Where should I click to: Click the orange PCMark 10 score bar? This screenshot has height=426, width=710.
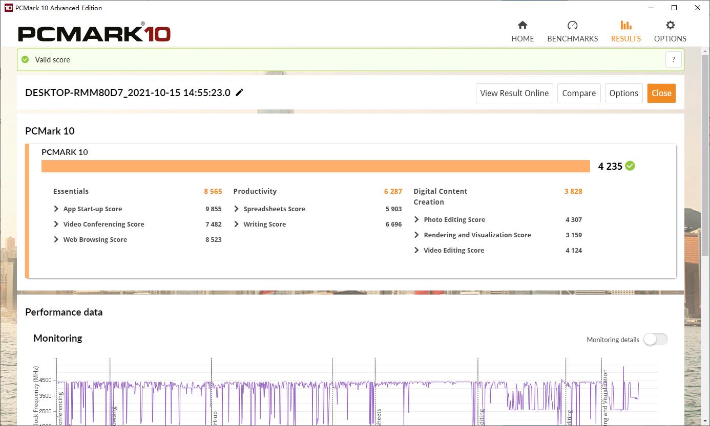click(x=316, y=166)
